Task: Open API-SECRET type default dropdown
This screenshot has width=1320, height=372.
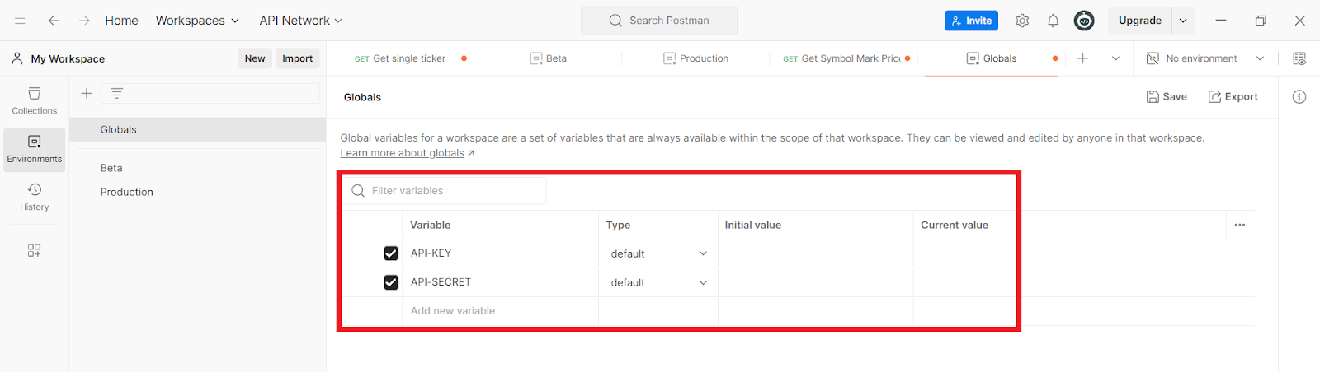Action: click(x=658, y=282)
